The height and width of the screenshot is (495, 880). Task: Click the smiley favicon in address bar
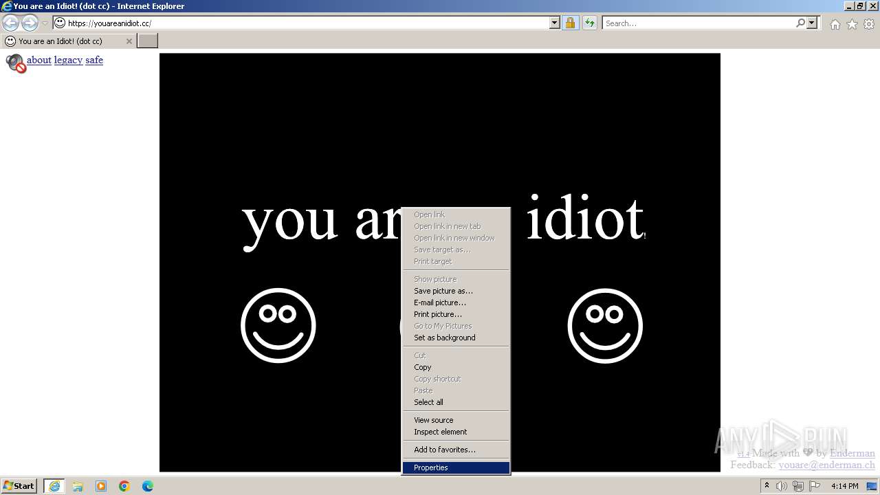(60, 23)
